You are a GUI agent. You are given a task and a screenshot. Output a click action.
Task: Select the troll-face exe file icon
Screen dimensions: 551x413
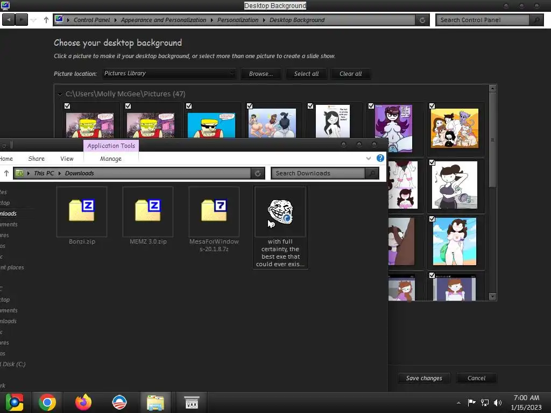[280, 211]
